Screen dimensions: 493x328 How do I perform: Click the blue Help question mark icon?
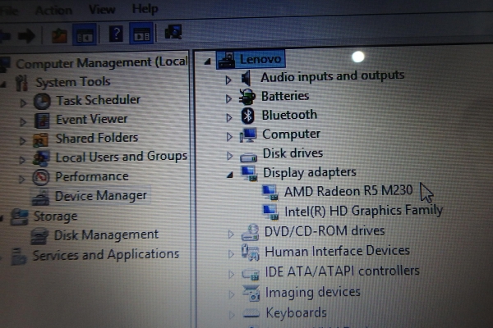[x=116, y=34]
